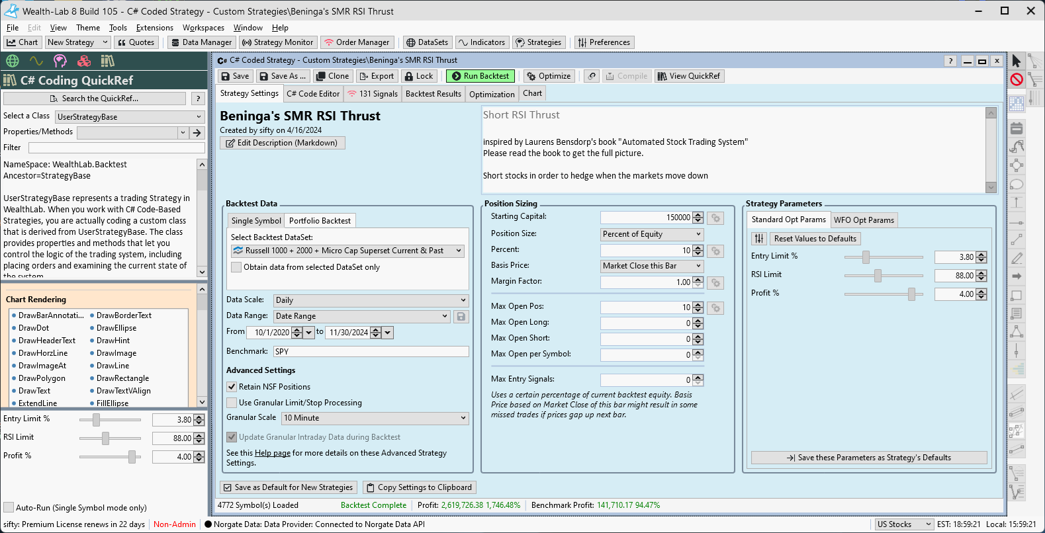Click Save these Parameters as Strategy's Defaults
Screen dimensions: 1045x533
[869, 458]
